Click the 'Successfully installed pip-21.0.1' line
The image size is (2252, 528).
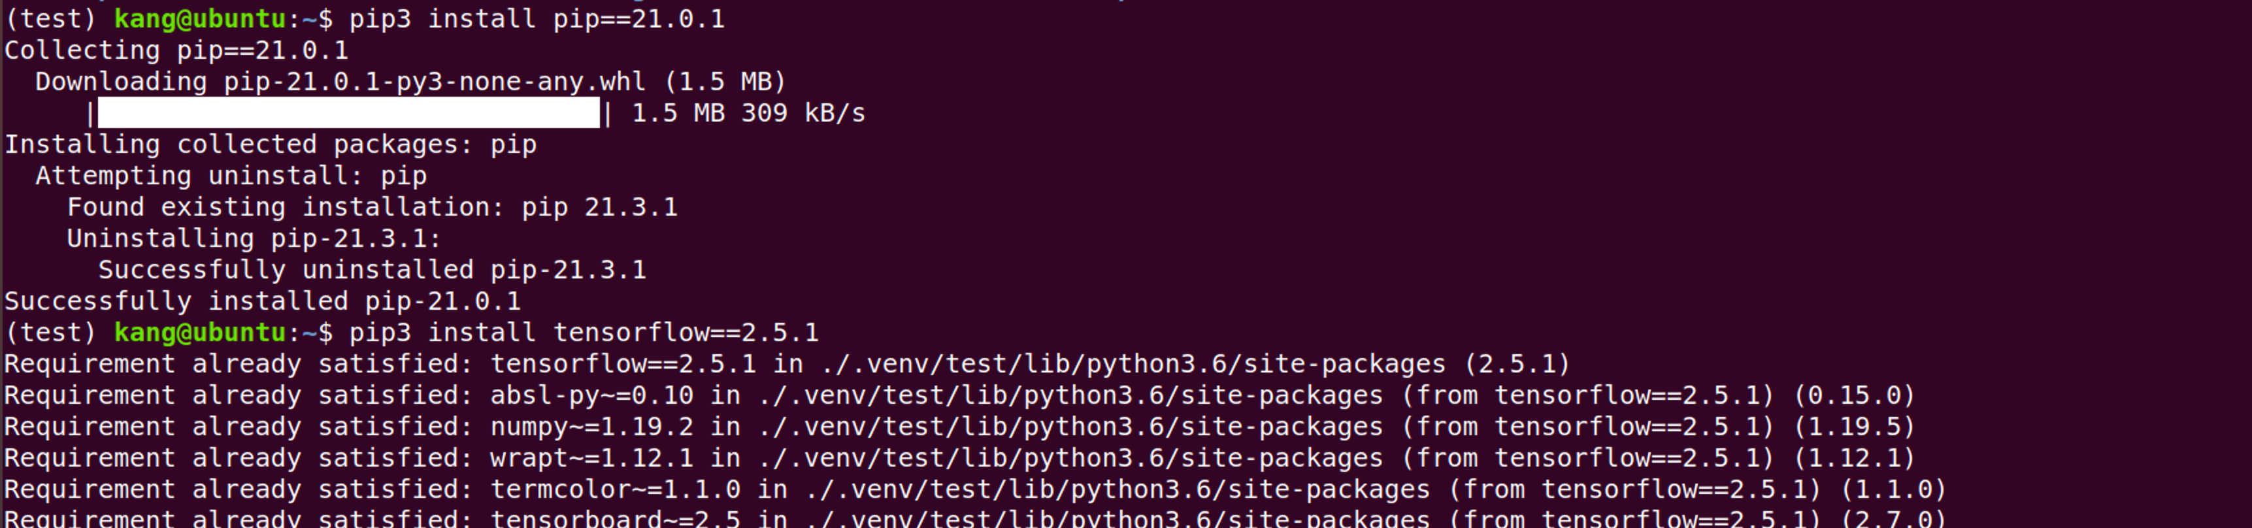262,302
